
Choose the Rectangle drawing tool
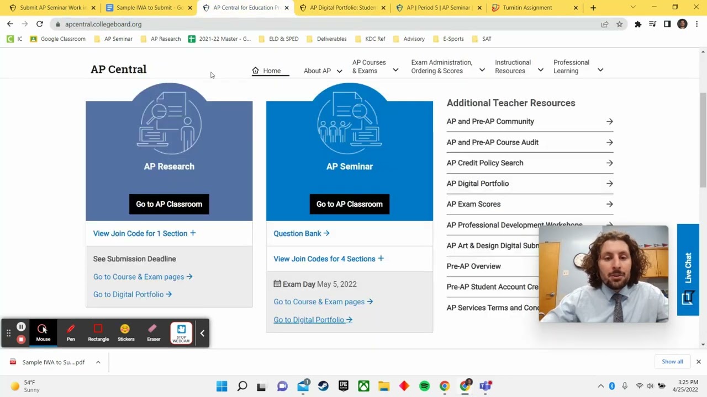[98, 333]
